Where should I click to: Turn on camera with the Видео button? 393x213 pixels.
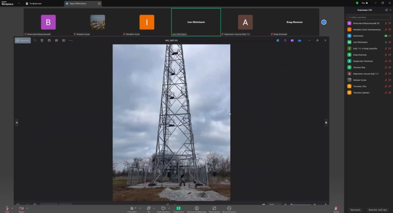(21, 208)
